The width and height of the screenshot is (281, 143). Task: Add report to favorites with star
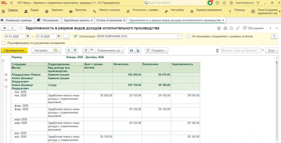[21, 28]
